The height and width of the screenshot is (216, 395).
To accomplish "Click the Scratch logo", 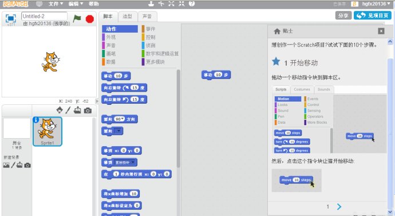I will pos(15,4).
